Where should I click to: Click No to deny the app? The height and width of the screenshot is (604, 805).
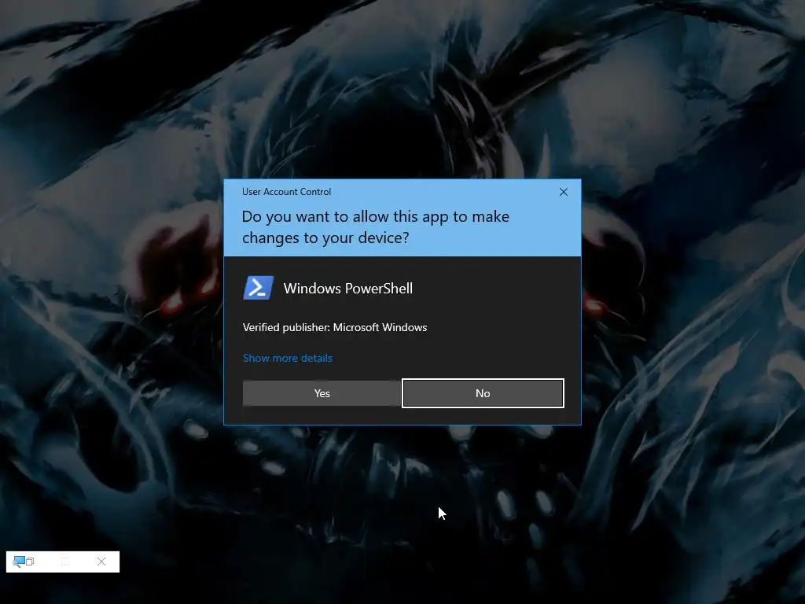click(x=483, y=393)
